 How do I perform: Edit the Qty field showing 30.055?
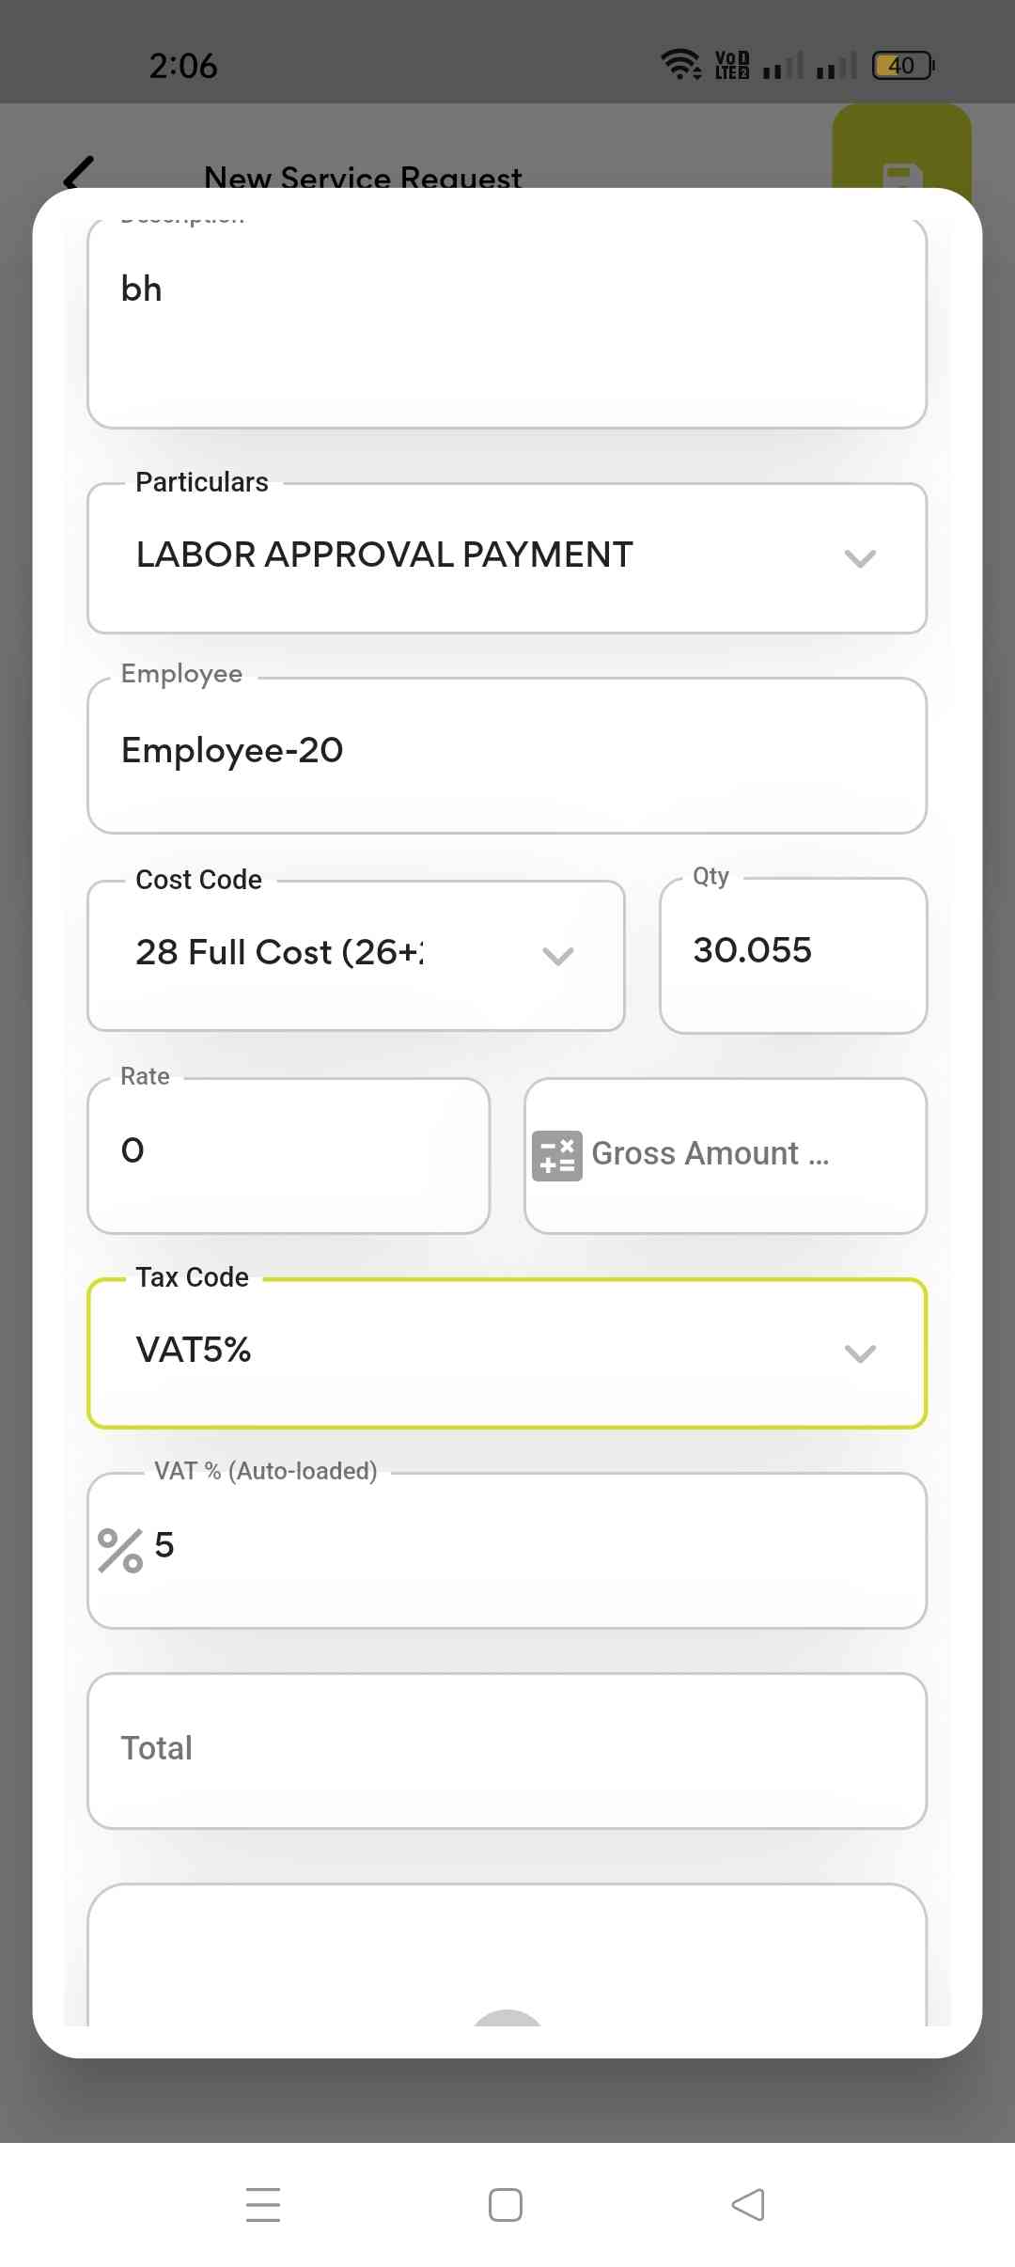tap(793, 953)
